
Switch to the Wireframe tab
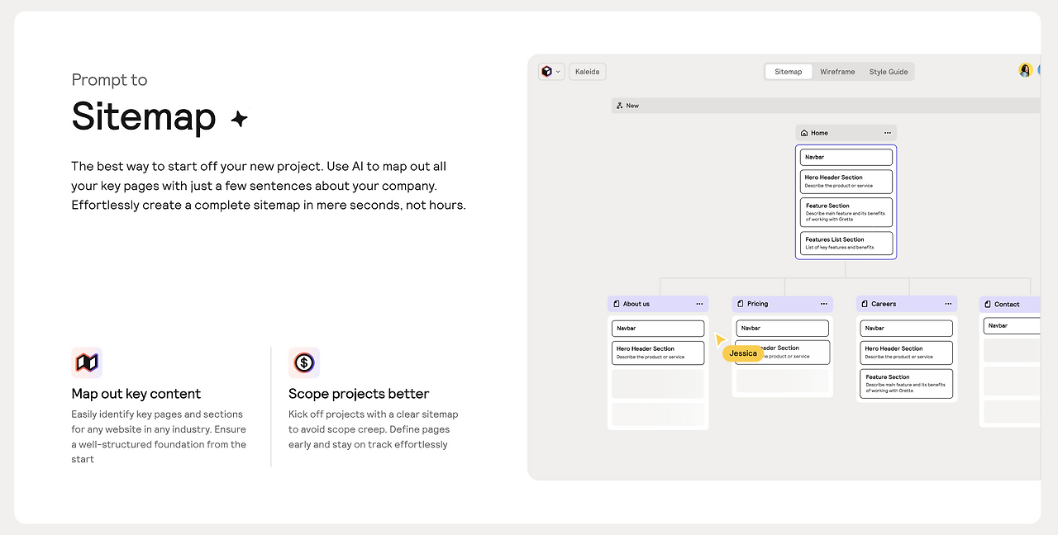(x=837, y=72)
